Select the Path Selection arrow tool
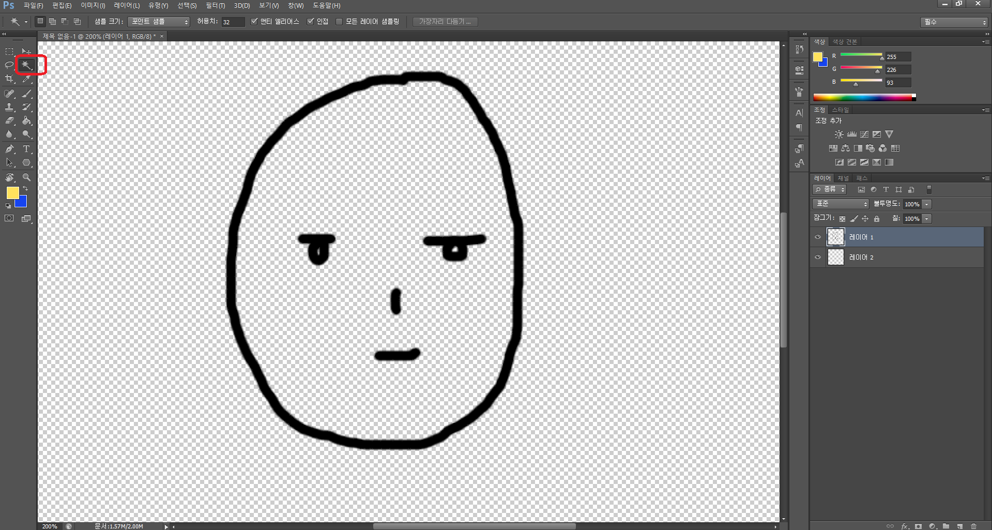This screenshot has width=992, height=530. coord(9,162)
